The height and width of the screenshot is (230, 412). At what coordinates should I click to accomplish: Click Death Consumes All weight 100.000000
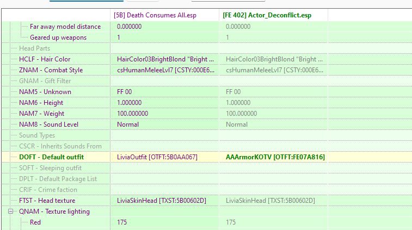164,114
